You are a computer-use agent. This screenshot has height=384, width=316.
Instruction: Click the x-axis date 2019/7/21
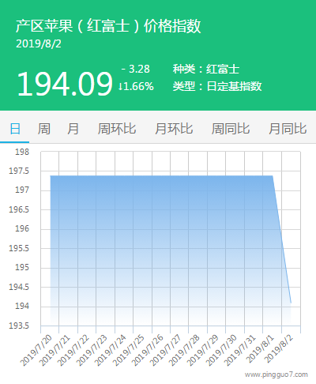click(x=55, y=350)
